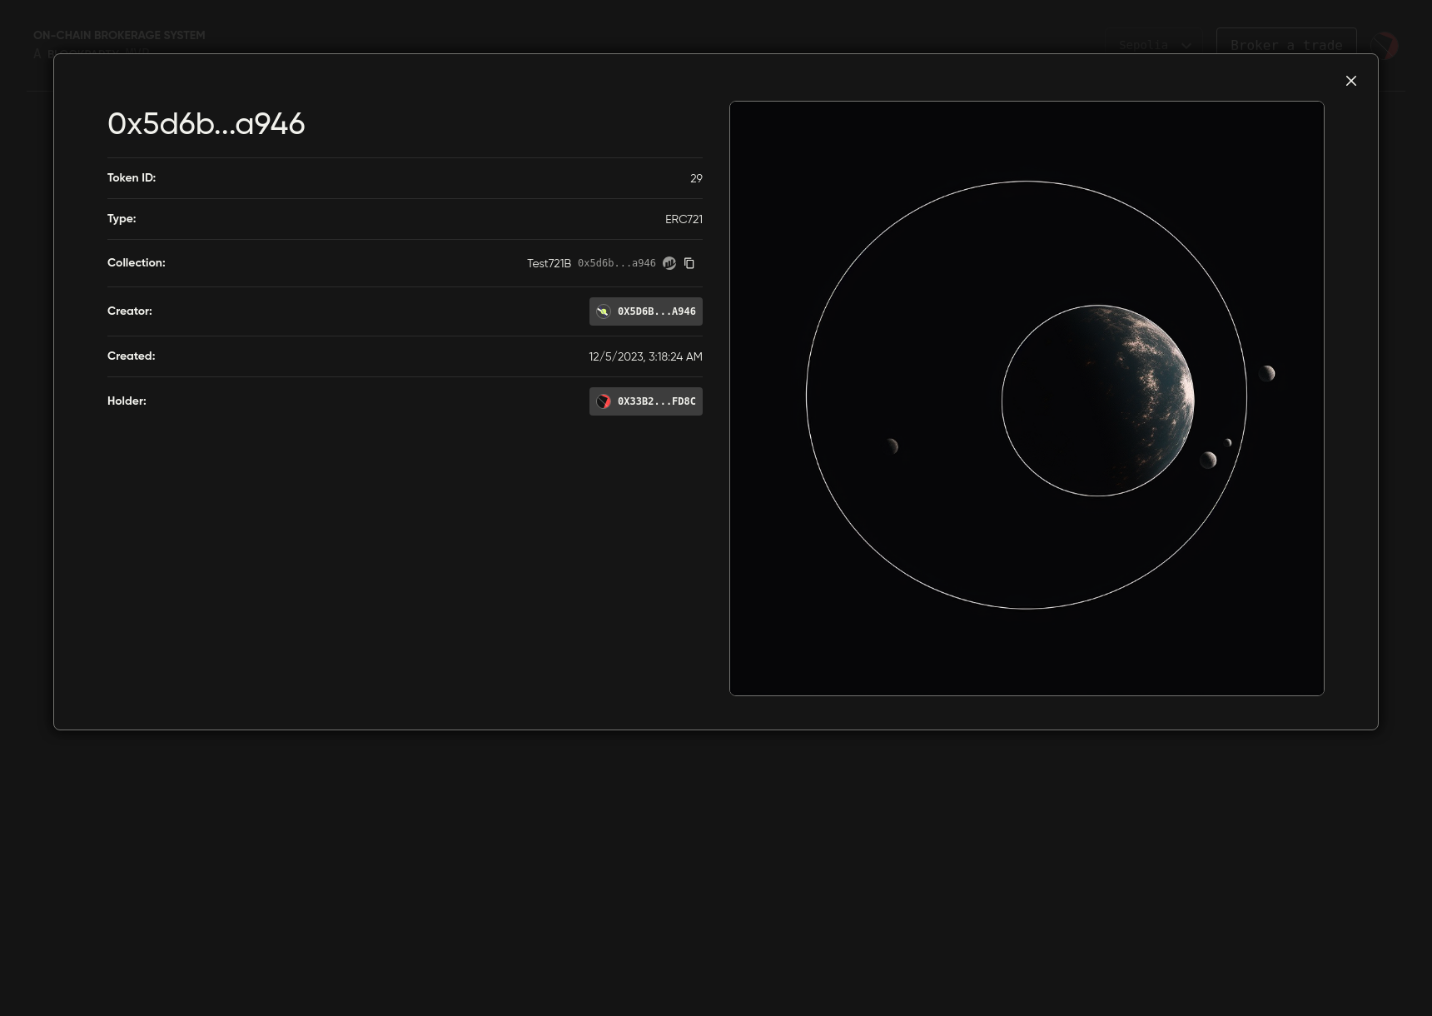Open the Sepolia network dropdown

click(x=1144, y=45)
